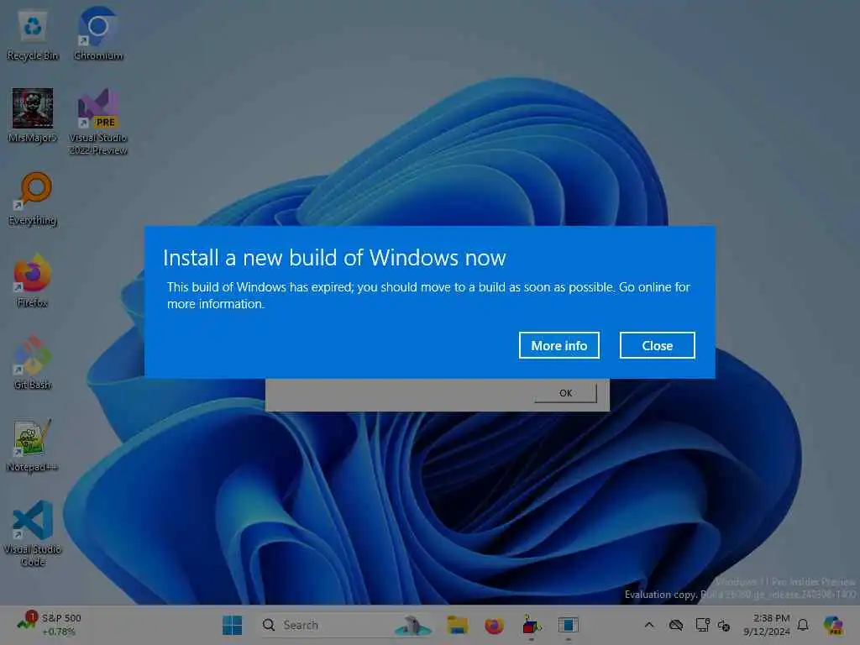Select the Everything search shortcut
The image size is (860, 645).
tap(33, 198)
